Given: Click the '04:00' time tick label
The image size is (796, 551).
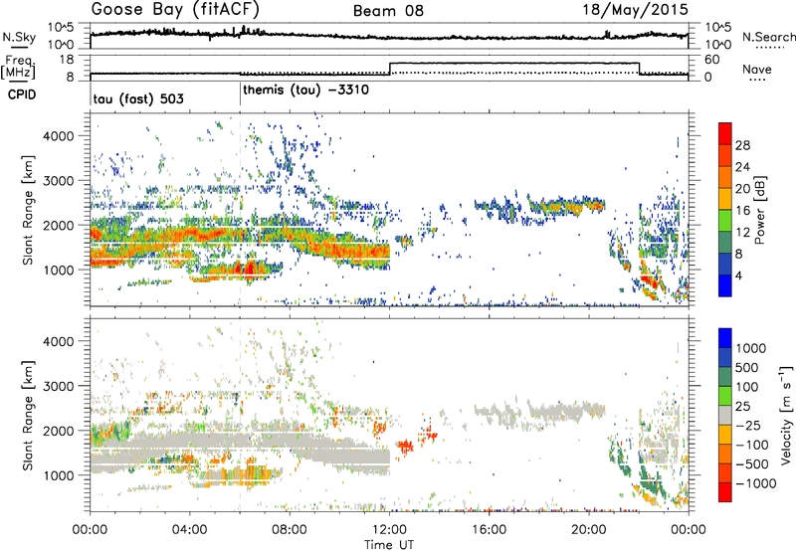Looking at the screenshot, I should click(189, 530).
